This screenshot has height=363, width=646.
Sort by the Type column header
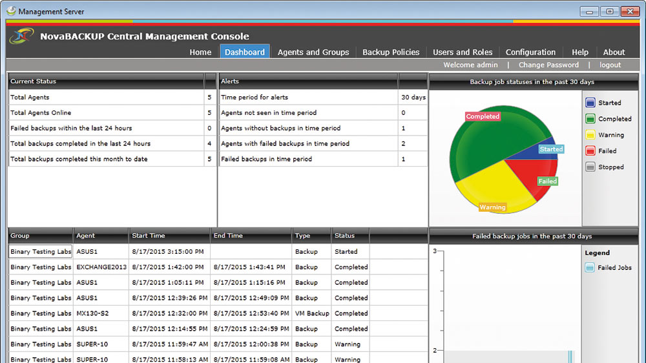click(311, 236)
